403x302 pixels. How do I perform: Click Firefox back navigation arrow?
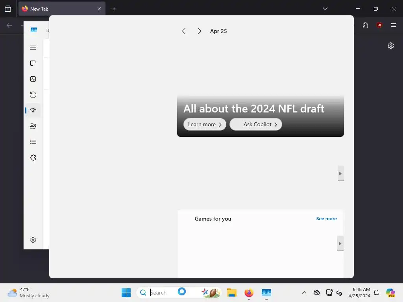click(x=9, y=25)
